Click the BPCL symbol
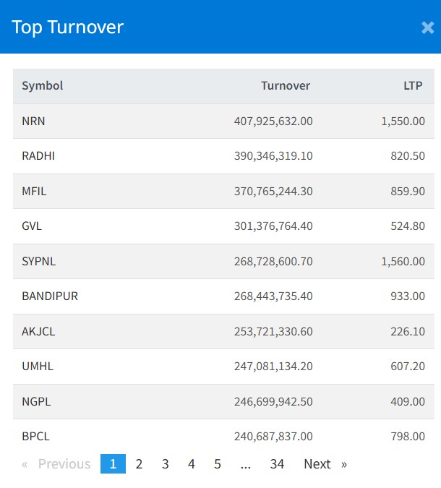Screen dimensions: 441x488 tap(35, 436)
